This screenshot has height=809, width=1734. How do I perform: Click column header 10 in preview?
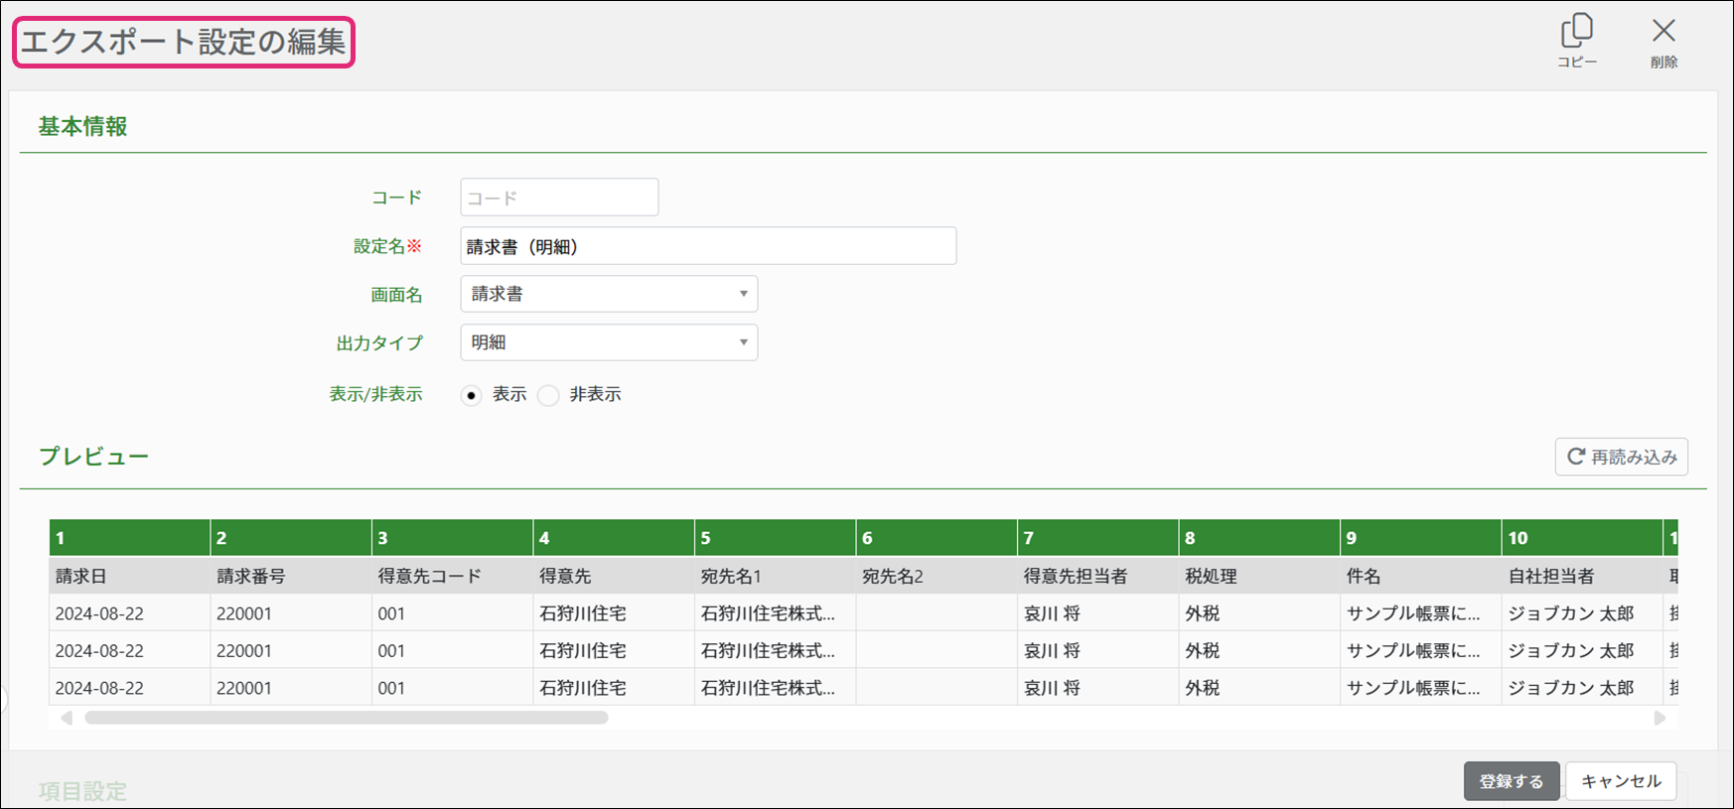point(1581,538)
